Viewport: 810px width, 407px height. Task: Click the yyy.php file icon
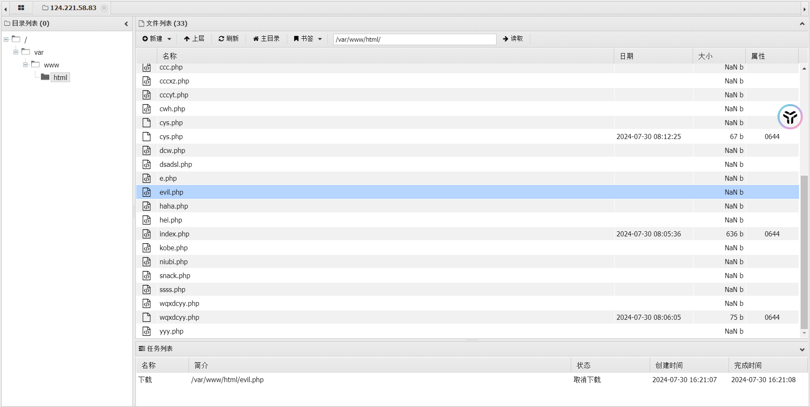tap(146, 331)
